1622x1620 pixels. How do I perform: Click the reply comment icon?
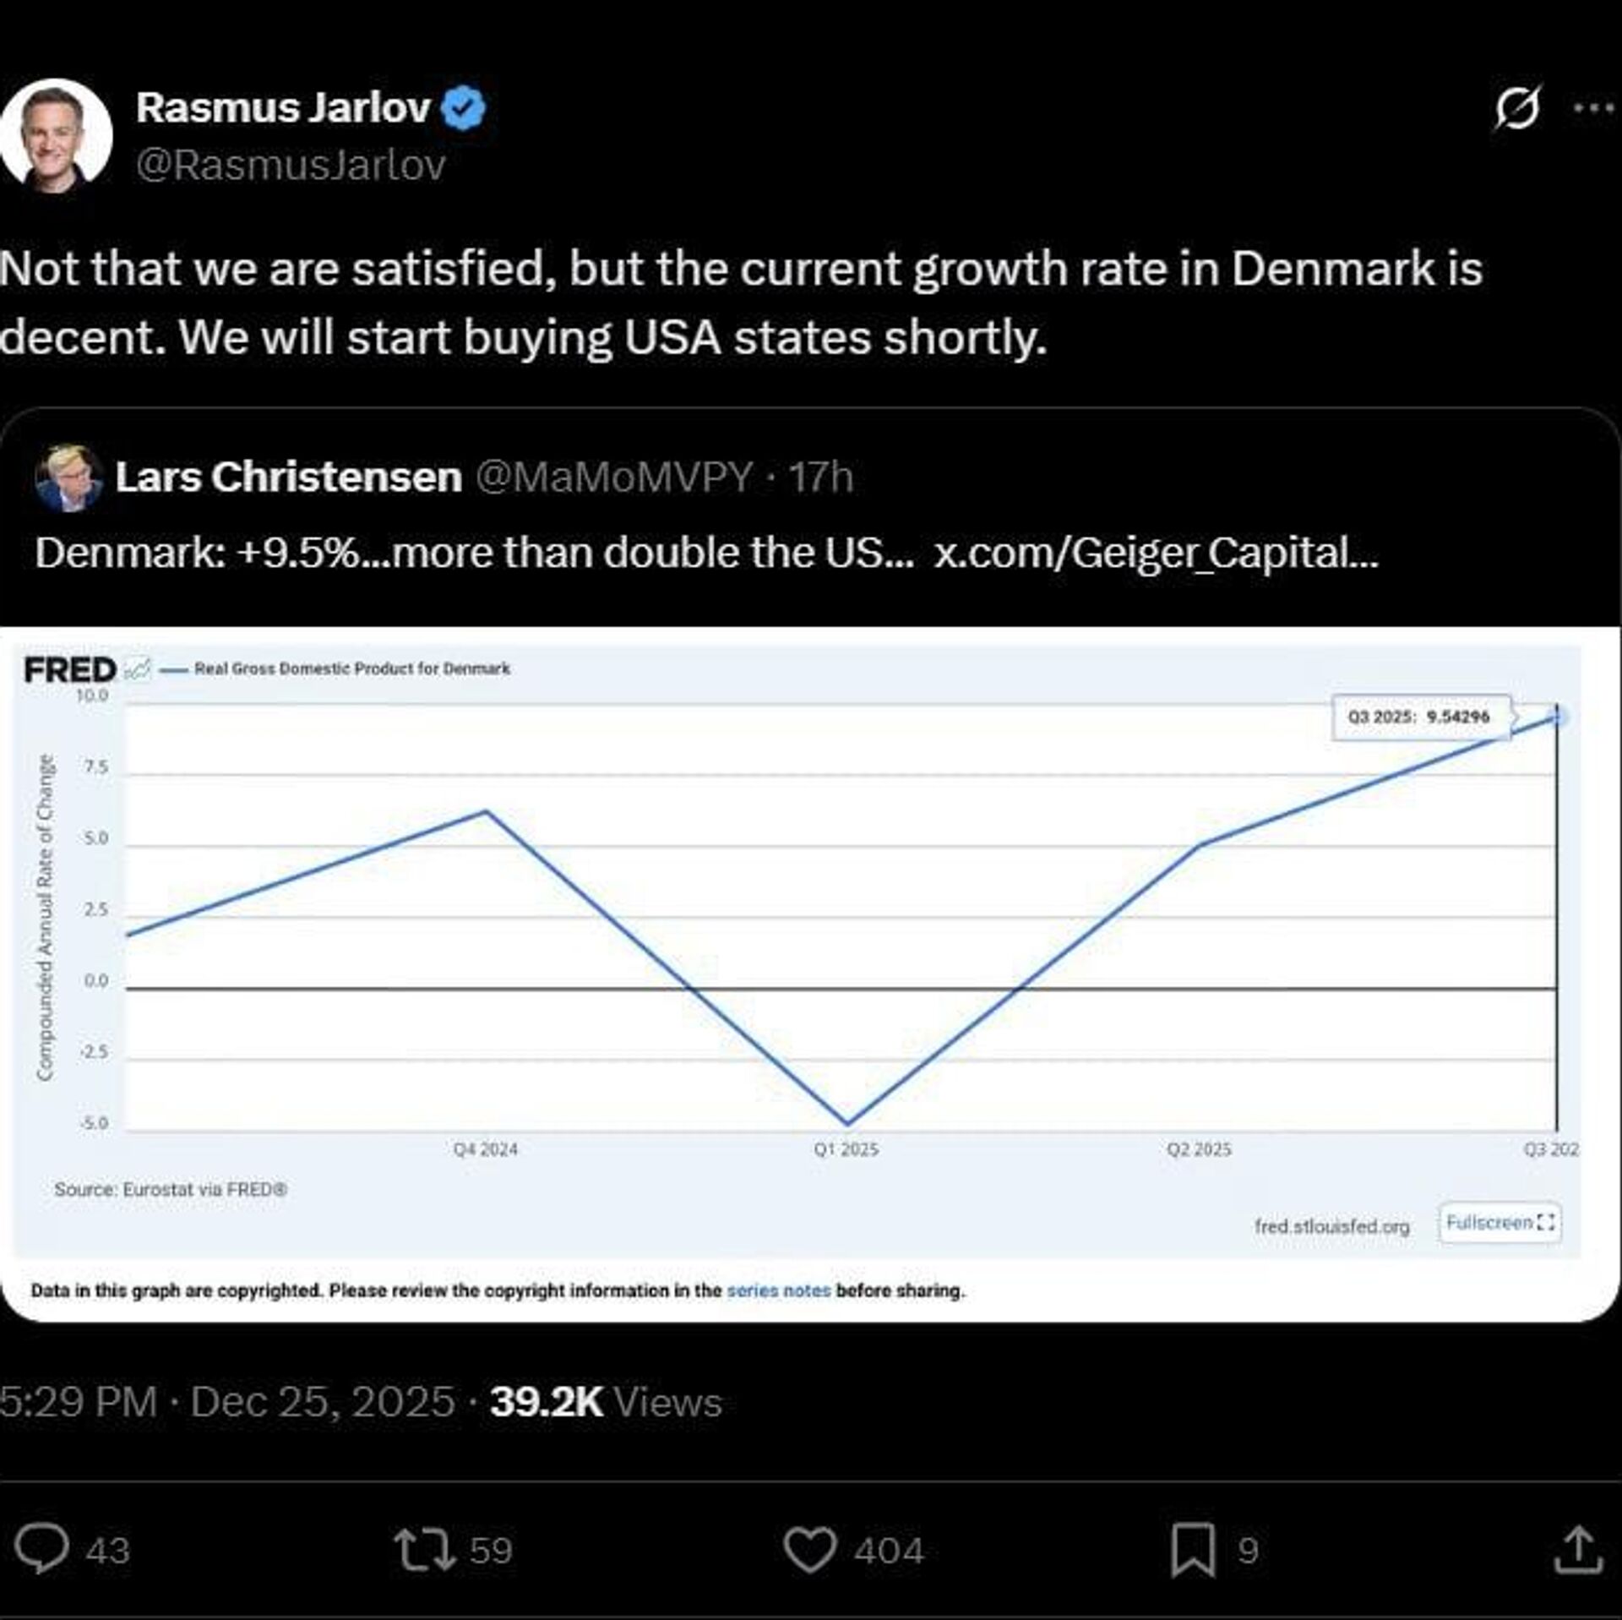[42, 1549]
